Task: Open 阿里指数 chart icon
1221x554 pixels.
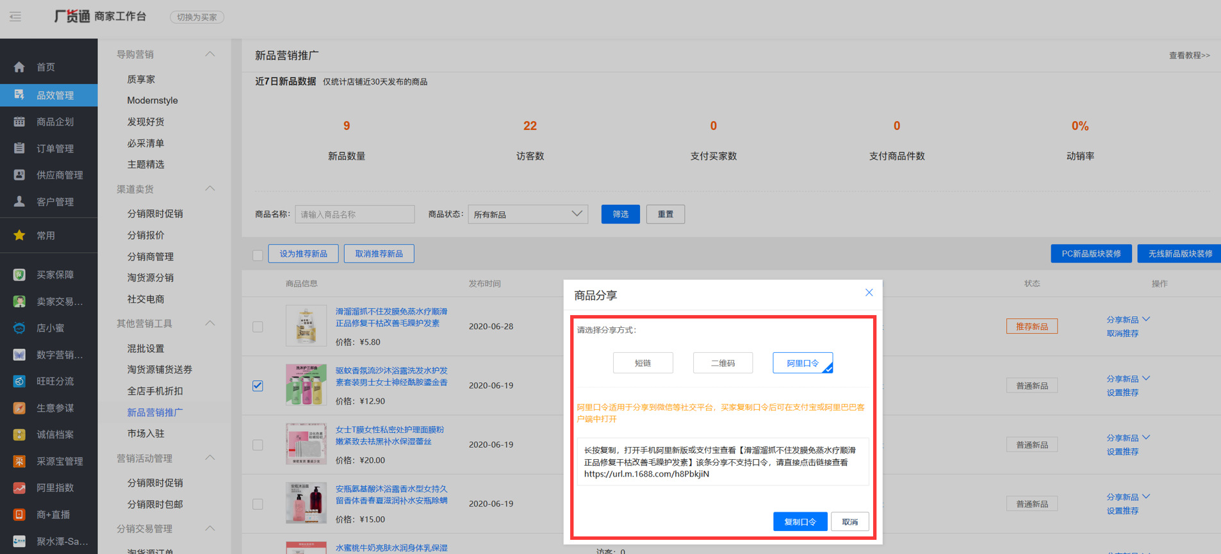Action: [19, 488]
